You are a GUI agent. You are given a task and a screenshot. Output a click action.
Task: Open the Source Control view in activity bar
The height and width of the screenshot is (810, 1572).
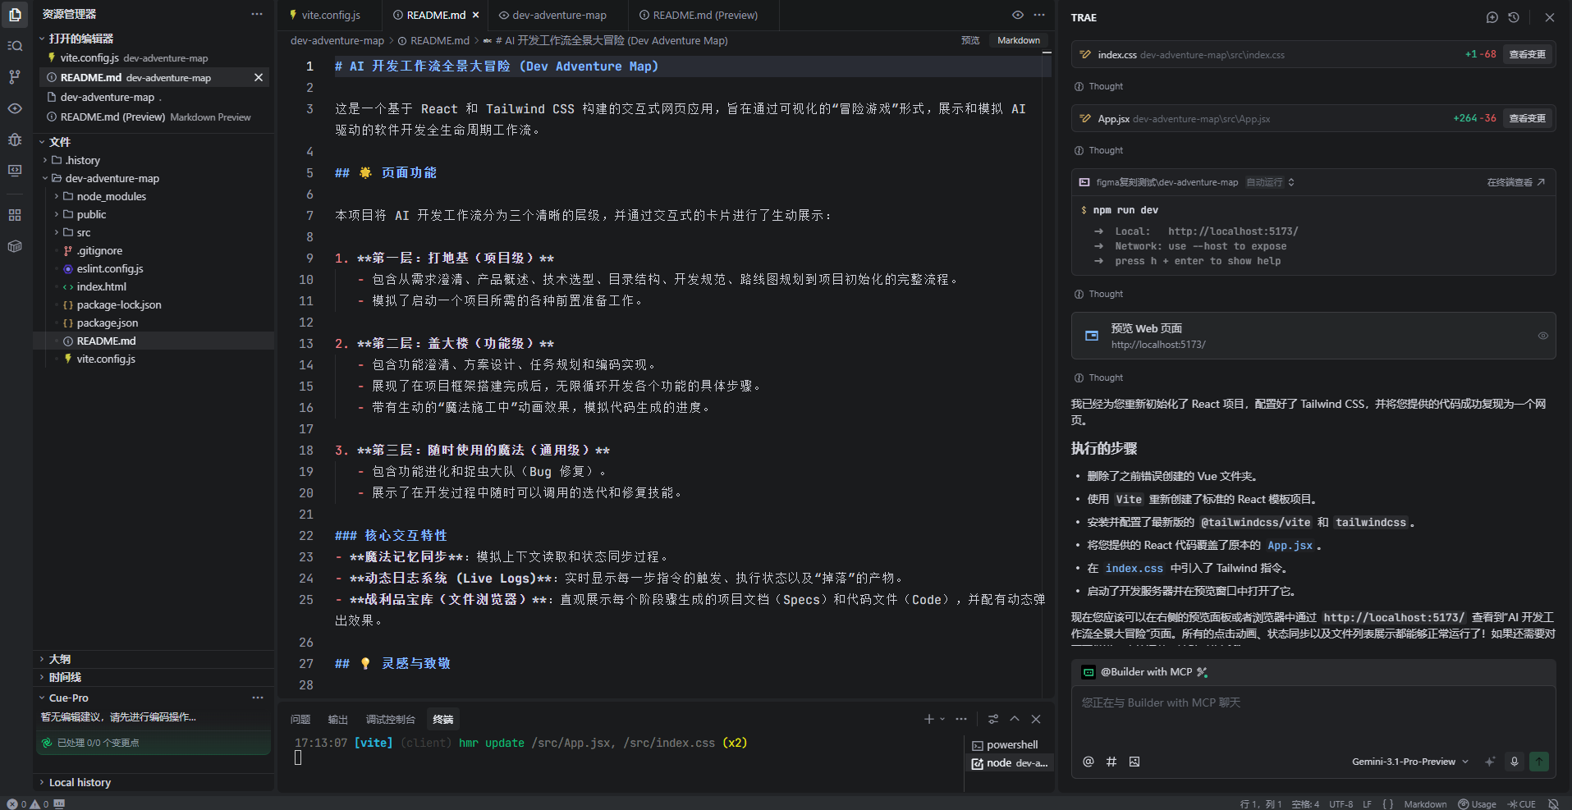[15, 77]
